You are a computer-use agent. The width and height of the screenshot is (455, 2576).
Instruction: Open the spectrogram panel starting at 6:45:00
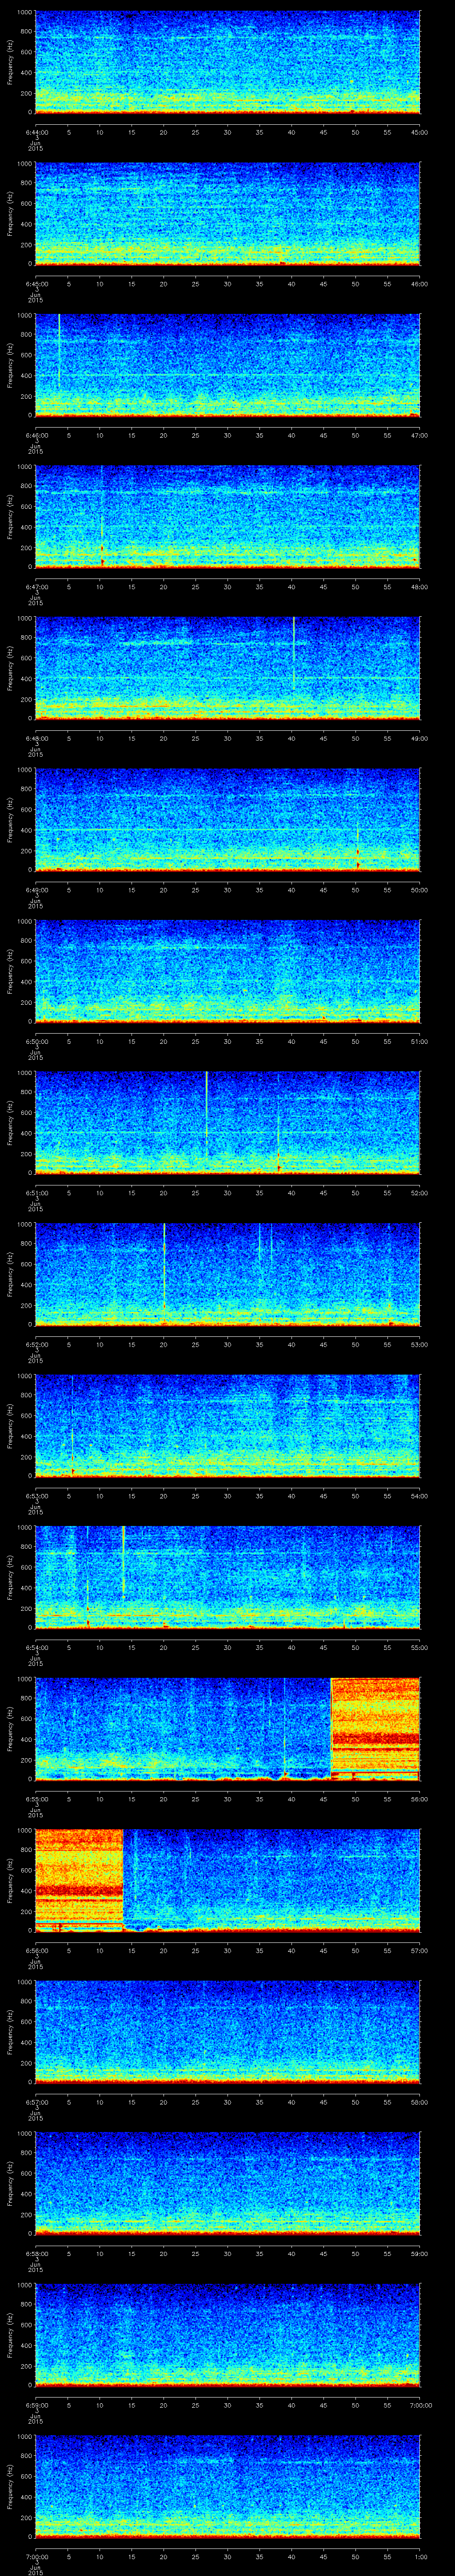(227, 213)
